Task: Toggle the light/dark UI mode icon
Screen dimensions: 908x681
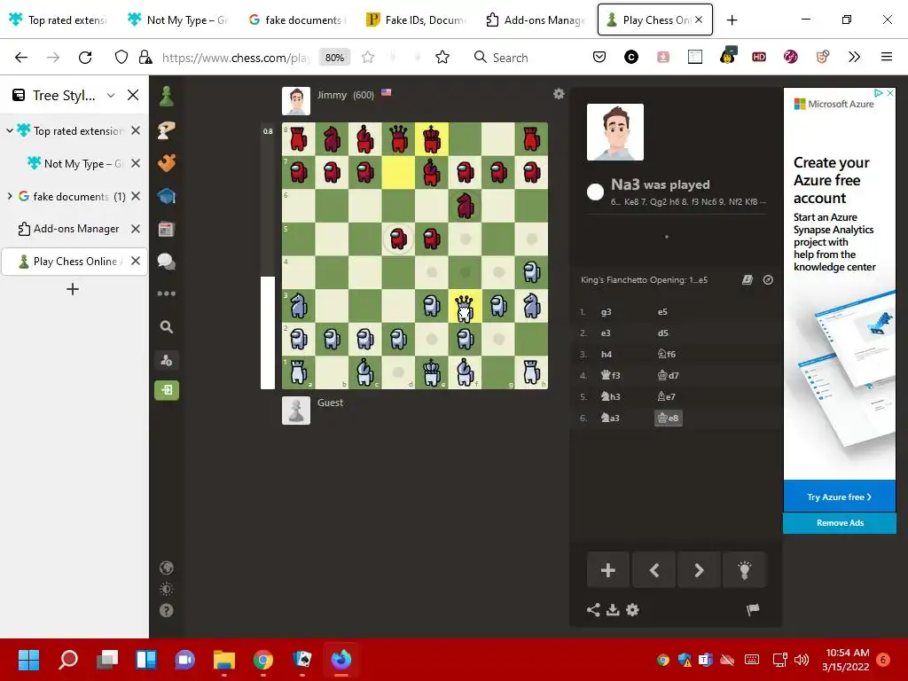Action: point(166,590)
